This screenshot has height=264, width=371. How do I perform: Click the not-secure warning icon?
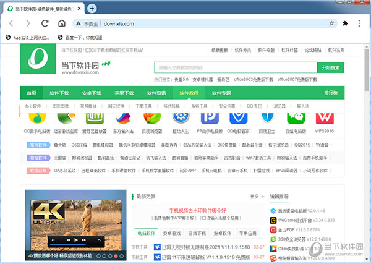[x=79, y=23]
